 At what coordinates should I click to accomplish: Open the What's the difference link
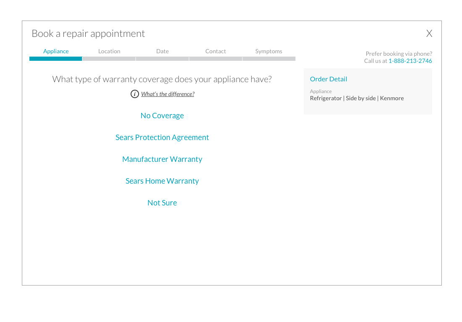(168, 94)
